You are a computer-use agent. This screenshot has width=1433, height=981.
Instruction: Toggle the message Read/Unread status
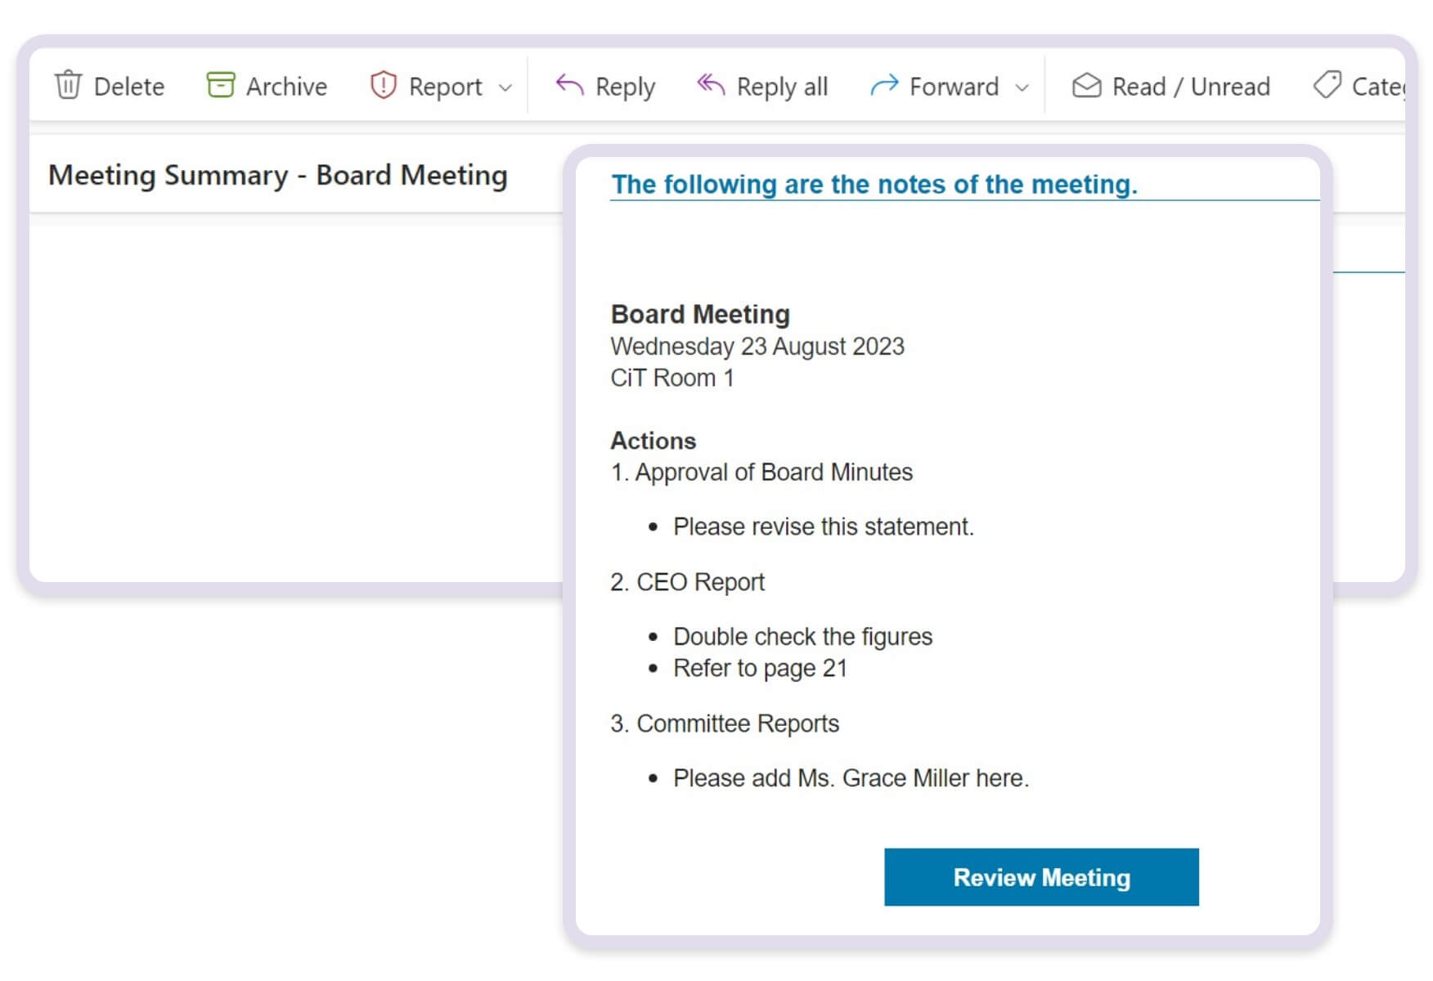click(x=1171, y=85)
